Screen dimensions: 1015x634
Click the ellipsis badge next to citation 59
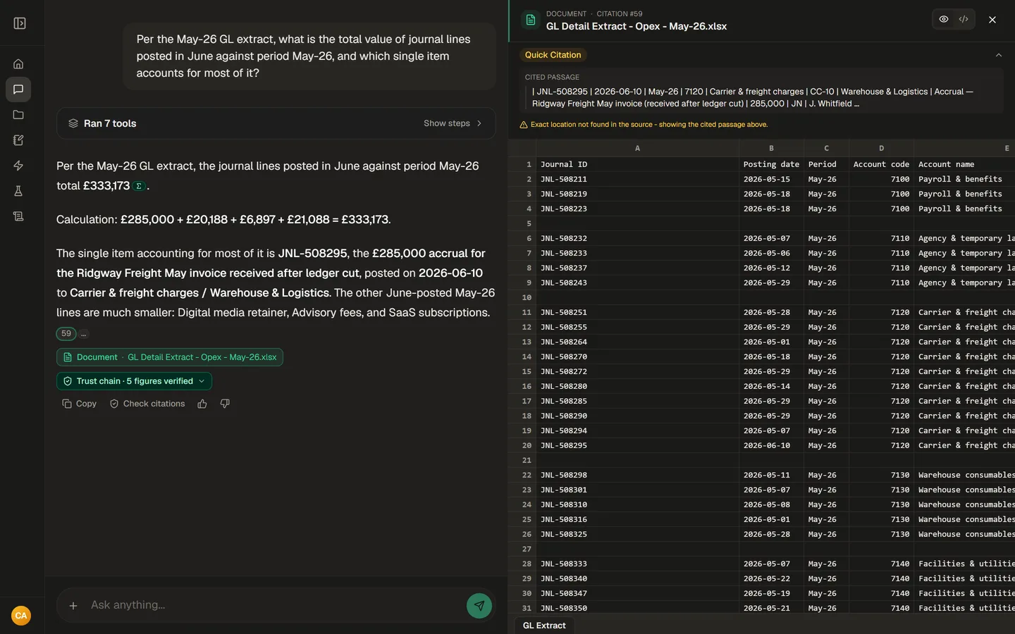pyautogui.click(x=84, y=334)
